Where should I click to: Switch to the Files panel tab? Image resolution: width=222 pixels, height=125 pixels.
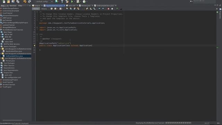(x=20, y=6)
